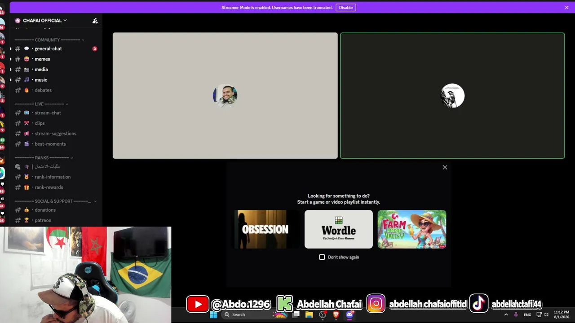This screenshot has height=323, width=575.
Task: Click the microphone tray icon
Action: (x=516, y=314)
